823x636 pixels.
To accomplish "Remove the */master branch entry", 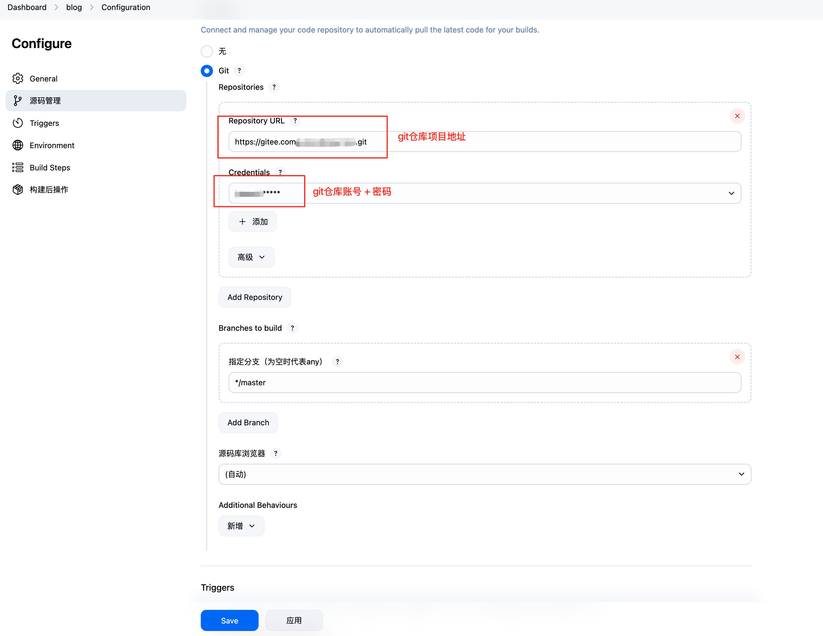I will 737,357.
